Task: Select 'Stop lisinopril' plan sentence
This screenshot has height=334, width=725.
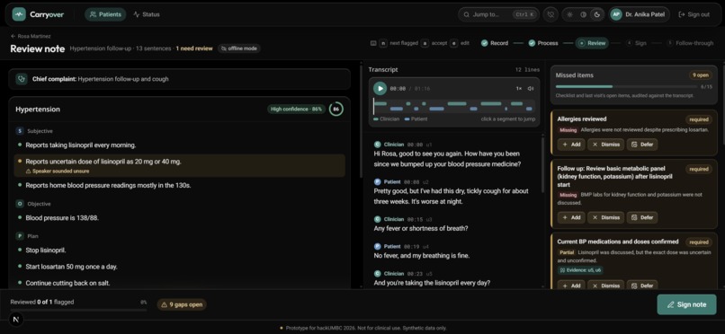Action: (179, 250)
